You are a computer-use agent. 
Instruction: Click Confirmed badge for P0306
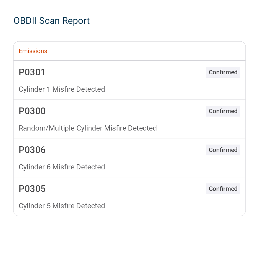(x=223, y=150)
